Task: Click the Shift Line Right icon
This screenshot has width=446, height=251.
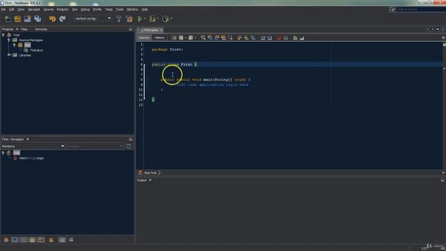Action: point(270,38)
